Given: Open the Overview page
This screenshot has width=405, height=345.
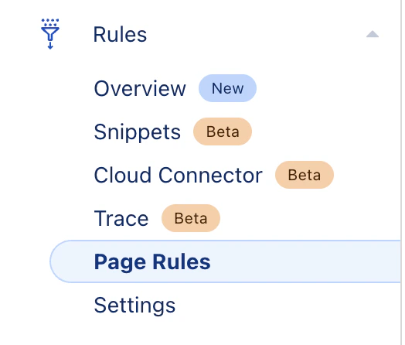Looking at the screenshot, I should pos(140,88).
